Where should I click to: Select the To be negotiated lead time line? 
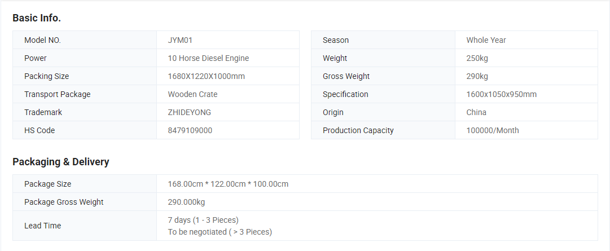220,232
